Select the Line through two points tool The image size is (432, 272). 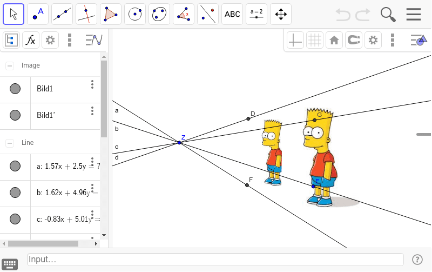[62, 14]
